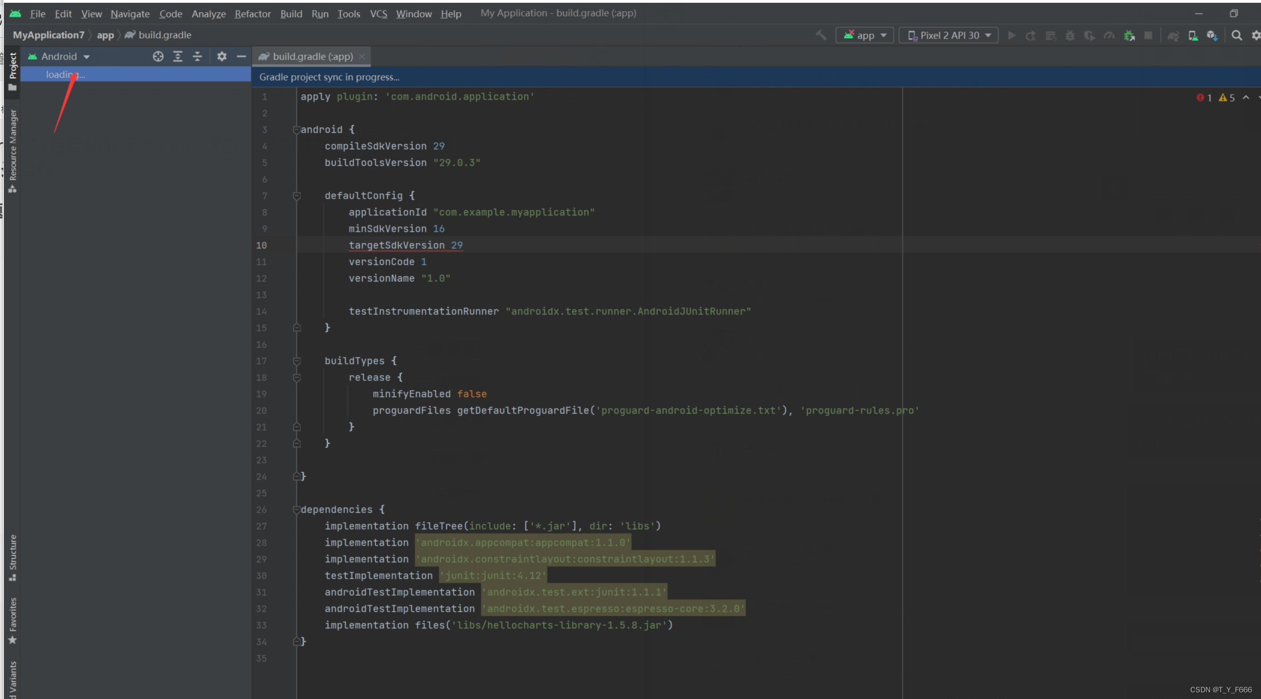Viewport: 1261px width, 699px height.
Task: Hide the Project panel with minus icon
Action: 241,57
